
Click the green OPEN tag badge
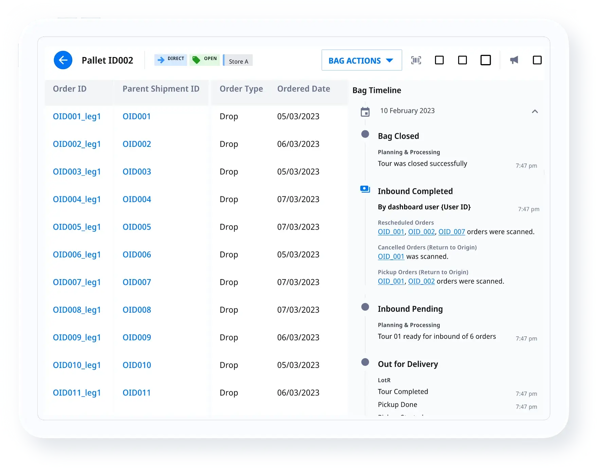click(204, 59)
